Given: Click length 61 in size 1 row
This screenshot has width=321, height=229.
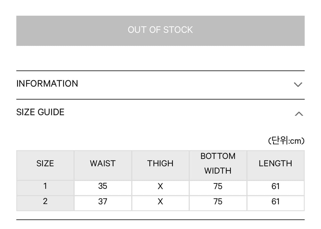Looking at the screenshot, I should 275,186.
